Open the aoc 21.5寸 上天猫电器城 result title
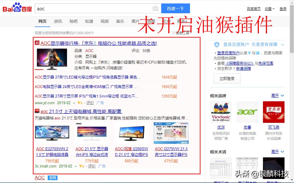 click(x=81, y=111)
